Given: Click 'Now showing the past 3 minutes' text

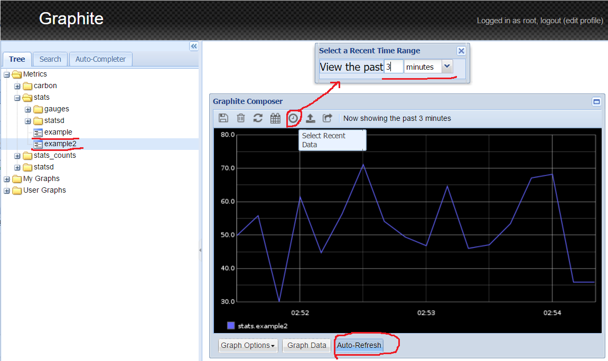Looking at the screenshot, I should click(397, 119).
